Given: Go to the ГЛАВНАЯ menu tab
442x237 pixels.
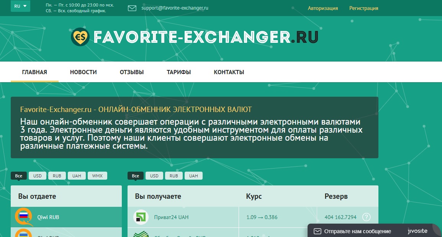Looking at the screenshot, I should tap(34, 72).
